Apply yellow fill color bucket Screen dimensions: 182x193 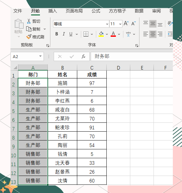[101, 34]
